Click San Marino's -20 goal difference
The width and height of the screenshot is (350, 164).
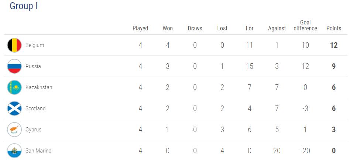(x=305, y=151)
